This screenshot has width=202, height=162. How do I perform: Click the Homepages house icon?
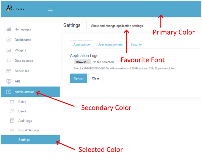coord(9,29)
